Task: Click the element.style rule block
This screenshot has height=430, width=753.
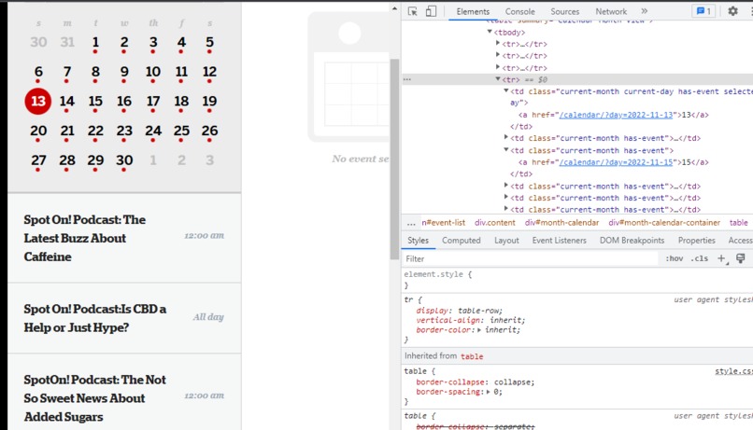Action: (576, 280)
